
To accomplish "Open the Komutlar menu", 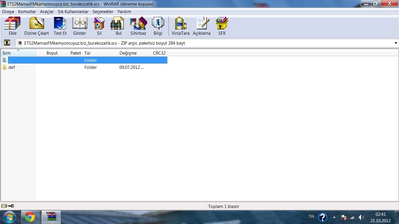I will pos(27,12).
